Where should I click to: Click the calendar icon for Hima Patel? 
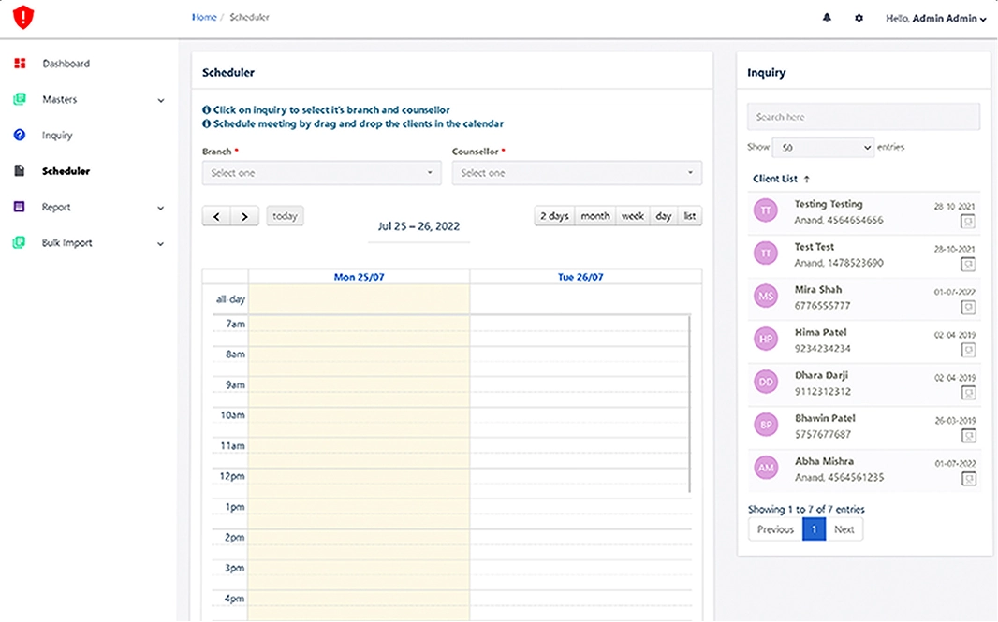pyautogui.click(x=968, y=350)
